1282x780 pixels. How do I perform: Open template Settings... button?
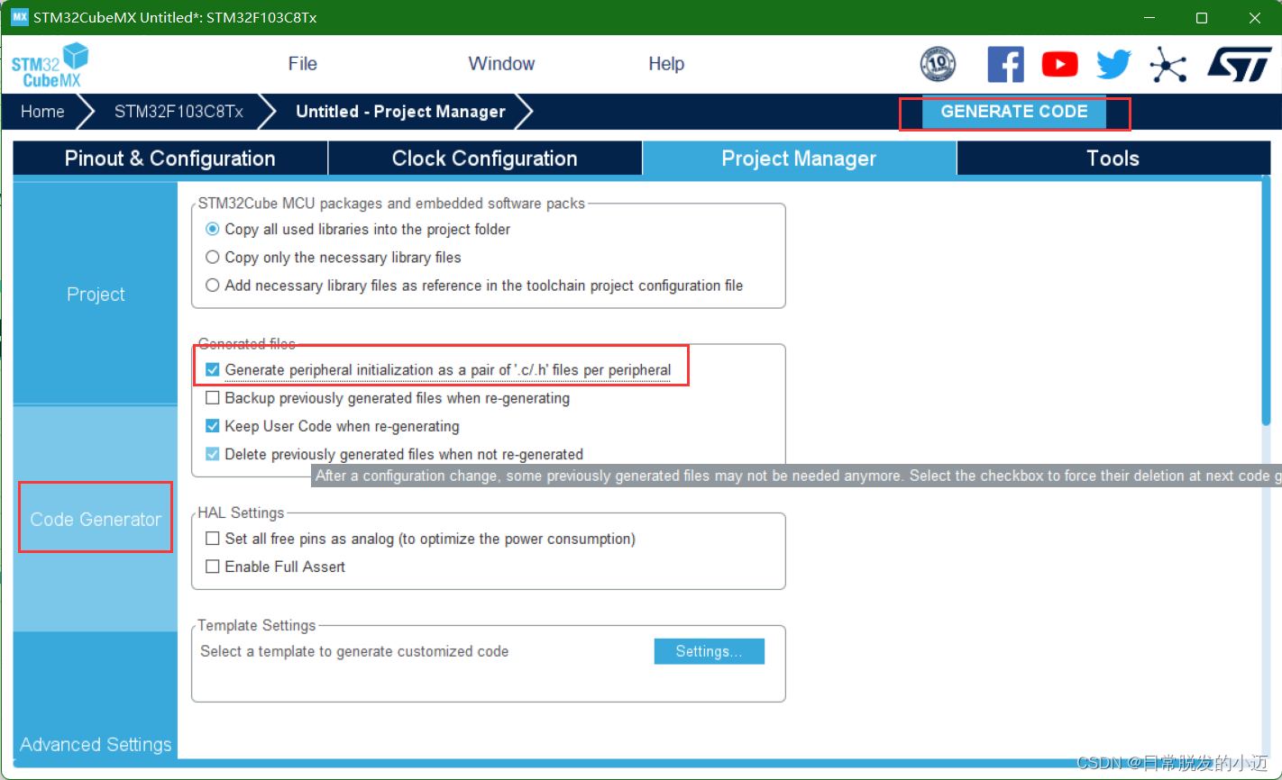click(x=709, y=651)
